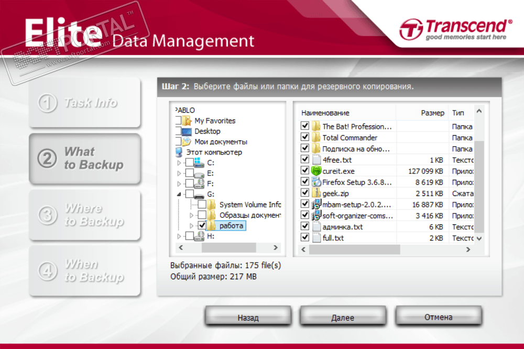Image resolution: width=524 pixels, height=349 pixels.
Task: Click the file list horizontal scrollbar thumb
Action: click(355, 249)
